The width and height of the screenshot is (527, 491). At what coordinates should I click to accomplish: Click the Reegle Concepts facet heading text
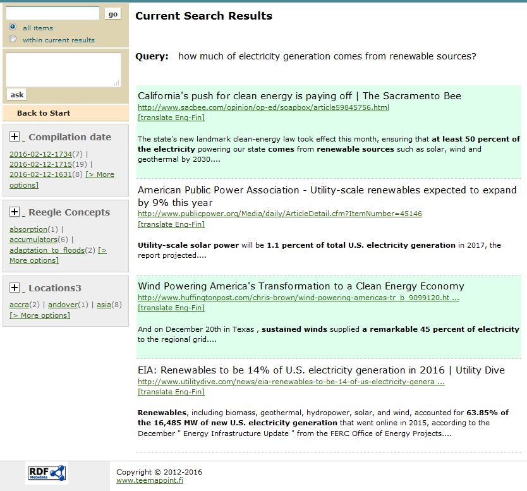pyautogui.click(x=70, y=212)
